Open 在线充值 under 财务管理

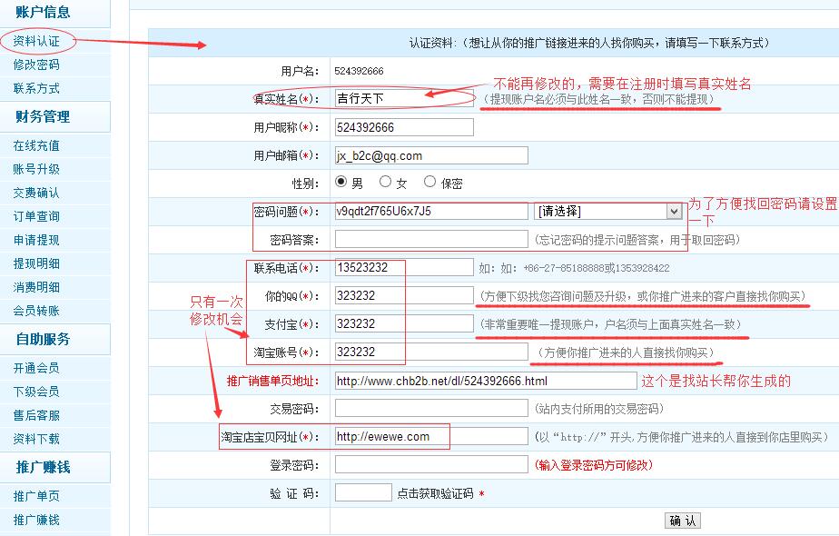pos(36,145)
